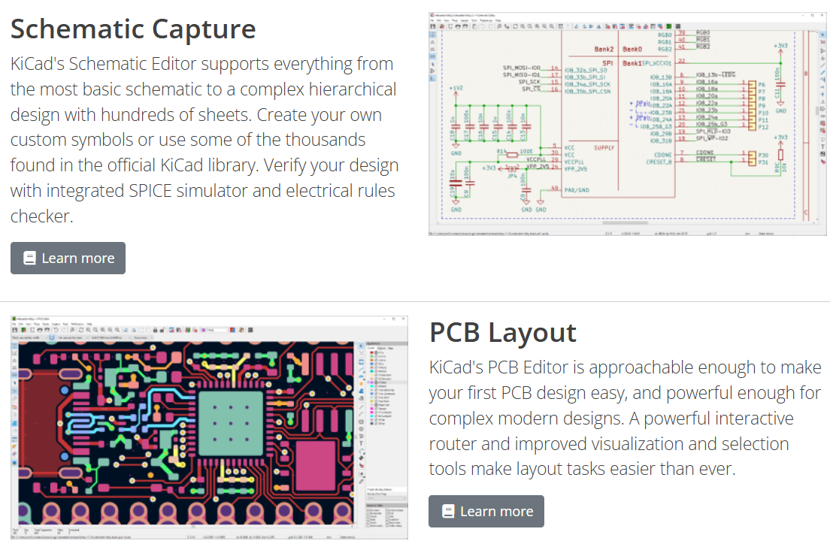Select the Layers tab in Appearance panel
The height and width of the screenshot is (541, 830).
click(x=371, y=348)
